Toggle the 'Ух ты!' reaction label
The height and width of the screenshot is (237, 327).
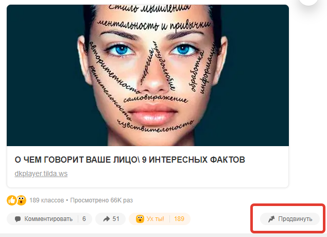point(156,219)
